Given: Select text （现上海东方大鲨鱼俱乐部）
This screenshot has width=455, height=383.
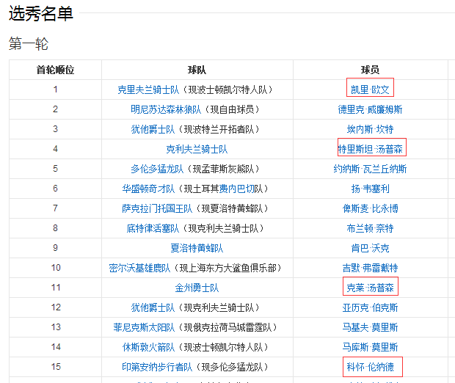Looking at the screenshot, I should (227, 268).
